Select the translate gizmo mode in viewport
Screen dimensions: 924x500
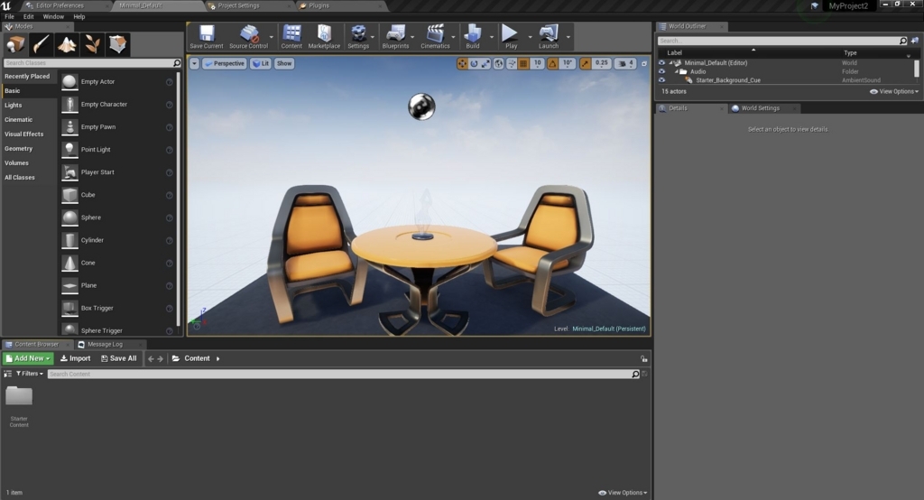click(x=463, y=63)
